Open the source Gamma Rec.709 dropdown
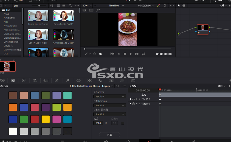The height and width of the screenshot is (142, 231). (x=110, y=96)
